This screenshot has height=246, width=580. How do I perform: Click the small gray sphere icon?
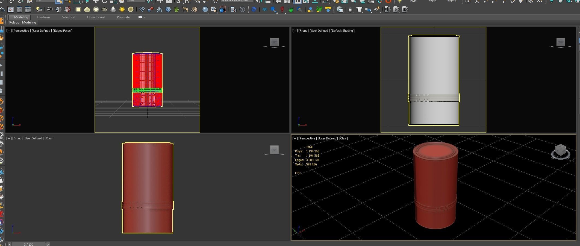point(350,10)
